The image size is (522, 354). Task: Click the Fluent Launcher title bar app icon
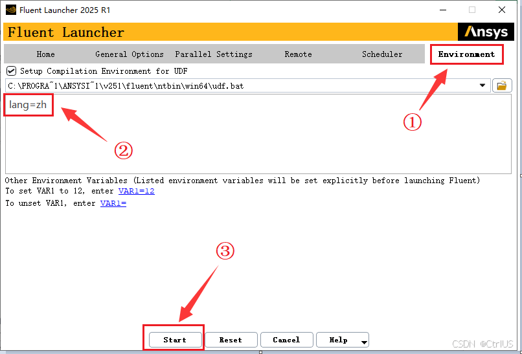pos(11,10)
